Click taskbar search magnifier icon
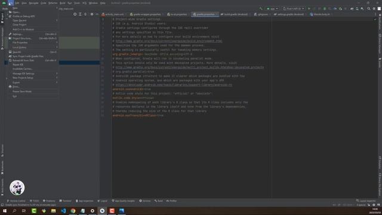The width and height of the screenshot is (382, 215). point(14,211)
